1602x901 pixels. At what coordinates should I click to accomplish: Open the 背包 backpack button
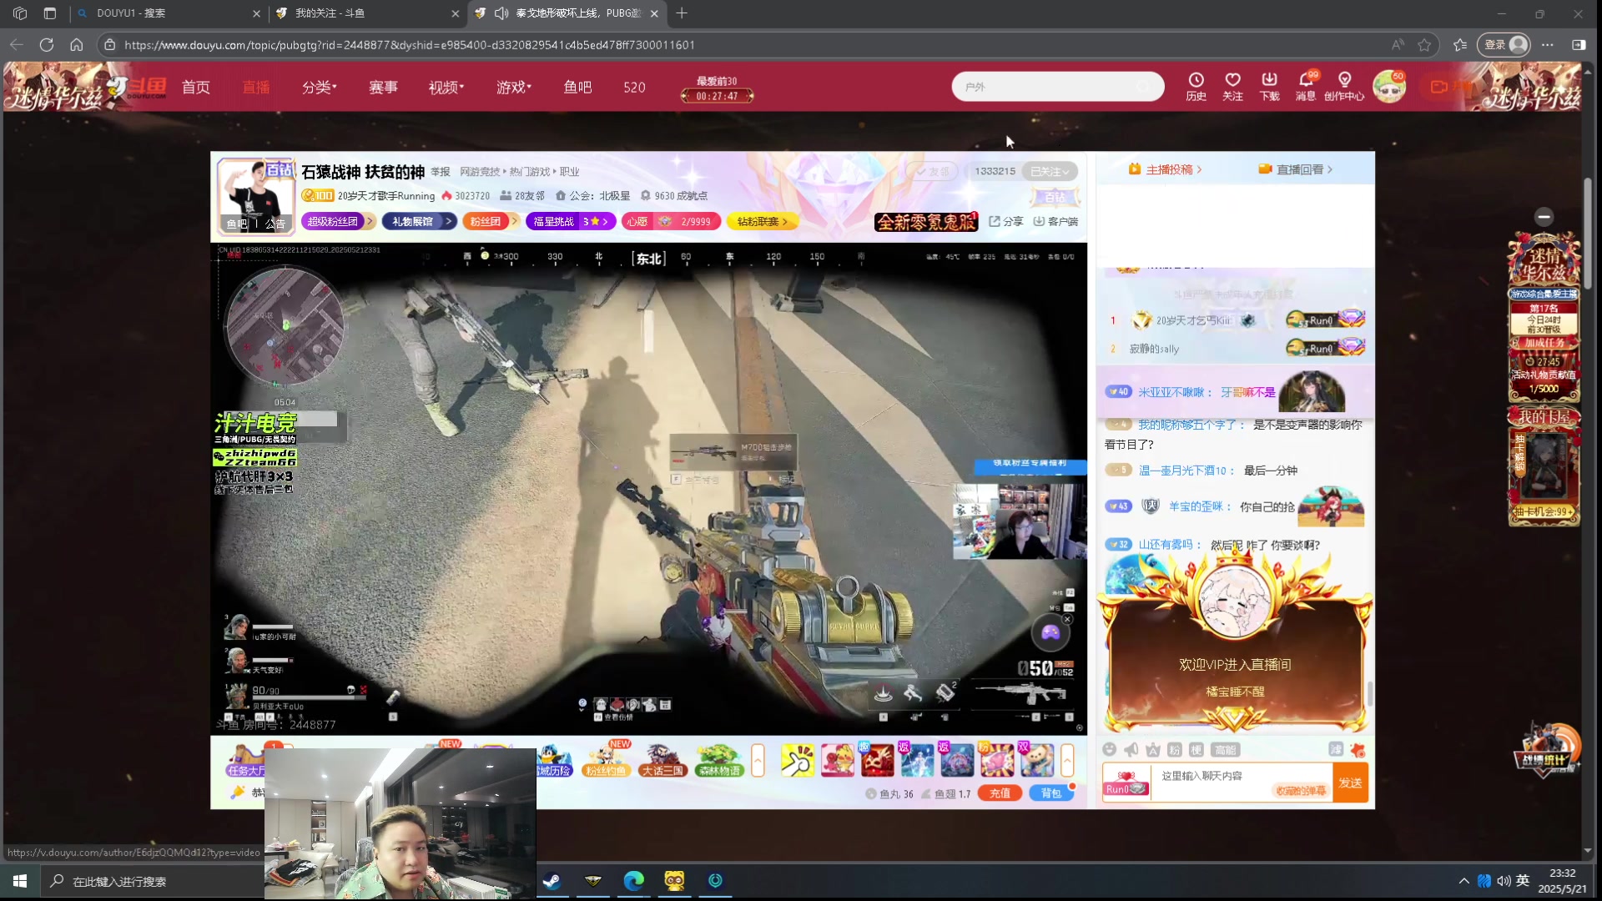coord(1051,793)
